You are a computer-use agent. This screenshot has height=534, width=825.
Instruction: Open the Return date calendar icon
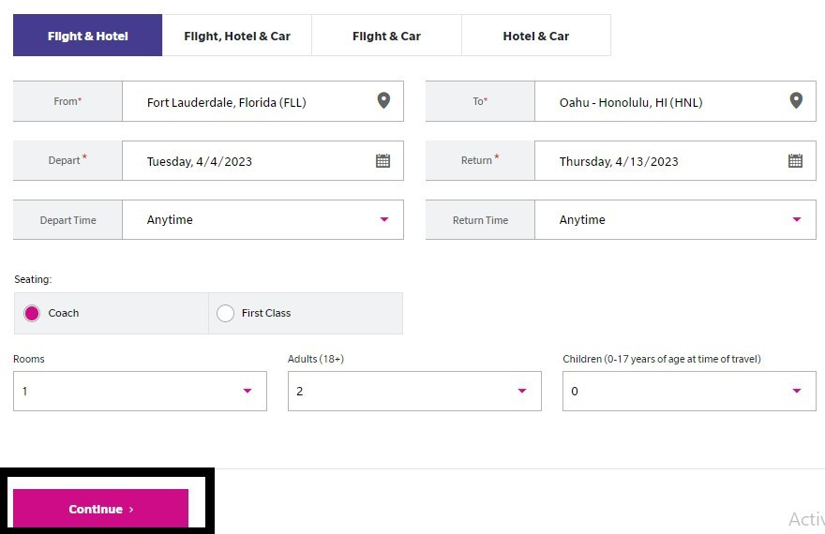point(796,160)
